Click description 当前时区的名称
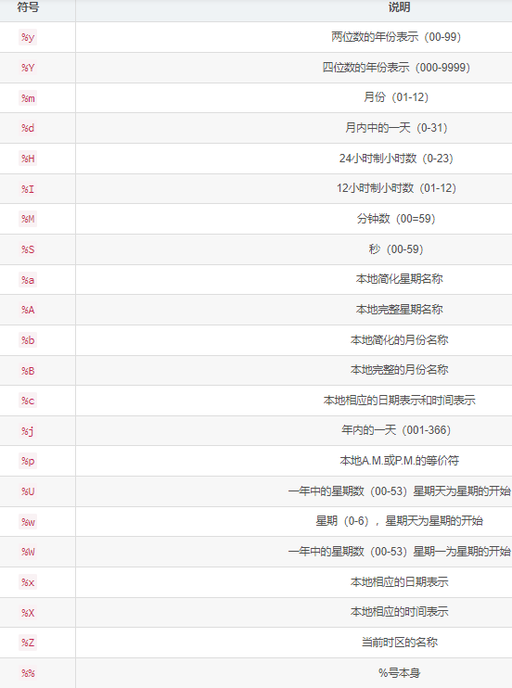This screenshot has width=512, height=688. [x=399, y=643]
